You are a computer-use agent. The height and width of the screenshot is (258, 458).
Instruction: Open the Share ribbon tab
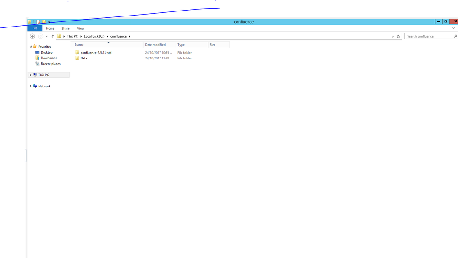[66, 28]
